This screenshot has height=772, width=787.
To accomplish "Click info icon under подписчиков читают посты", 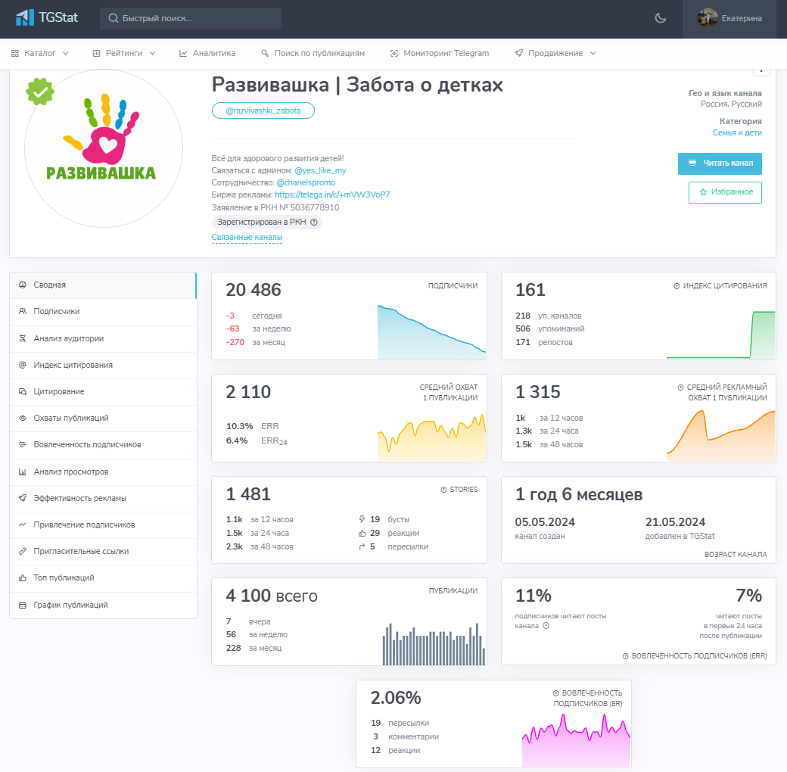I will point(546,626).
